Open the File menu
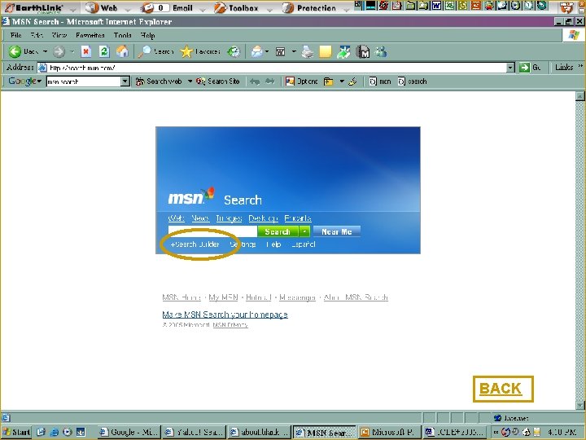 coord(16,35)
